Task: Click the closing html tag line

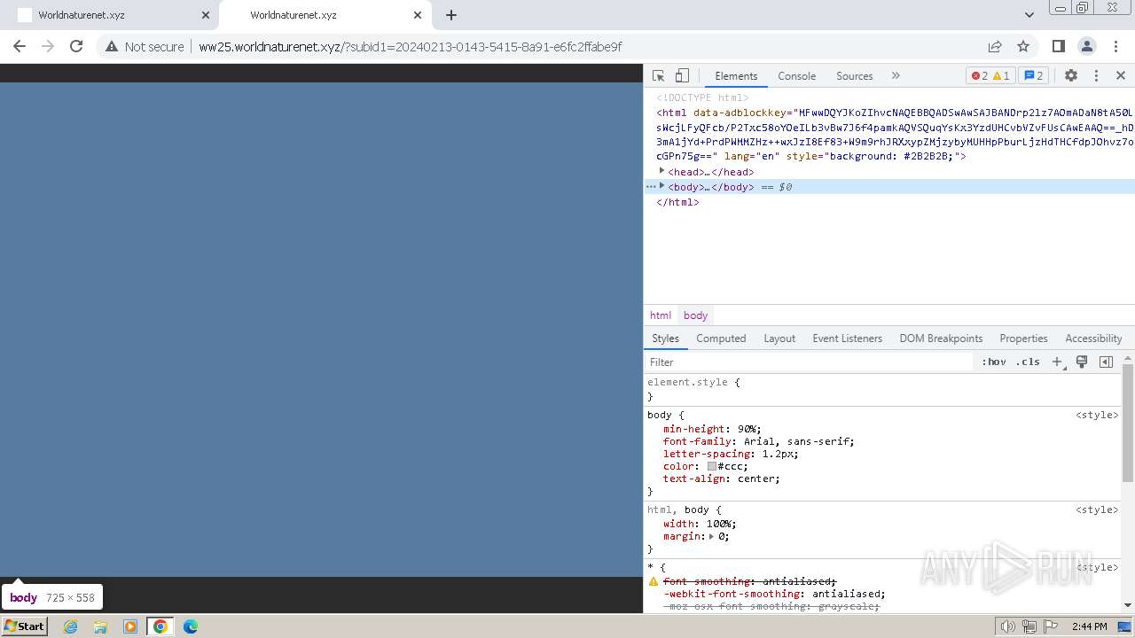Action: (x=677, y=202)
